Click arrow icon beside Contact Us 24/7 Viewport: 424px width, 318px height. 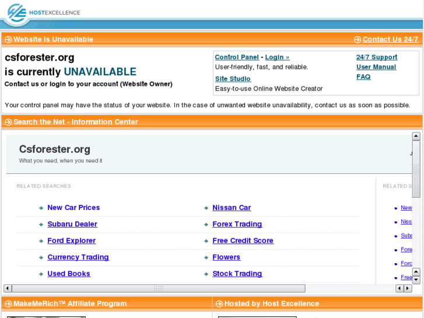point(357,40)
